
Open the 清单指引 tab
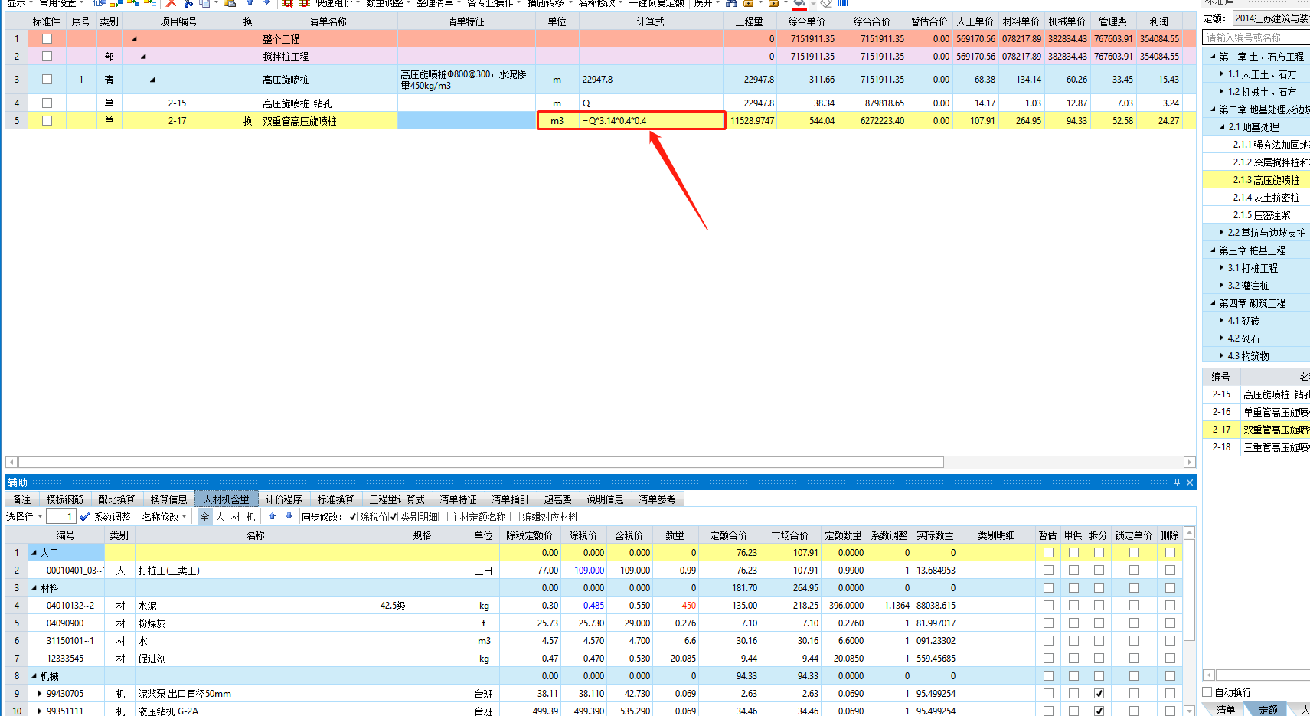[510, 499]
